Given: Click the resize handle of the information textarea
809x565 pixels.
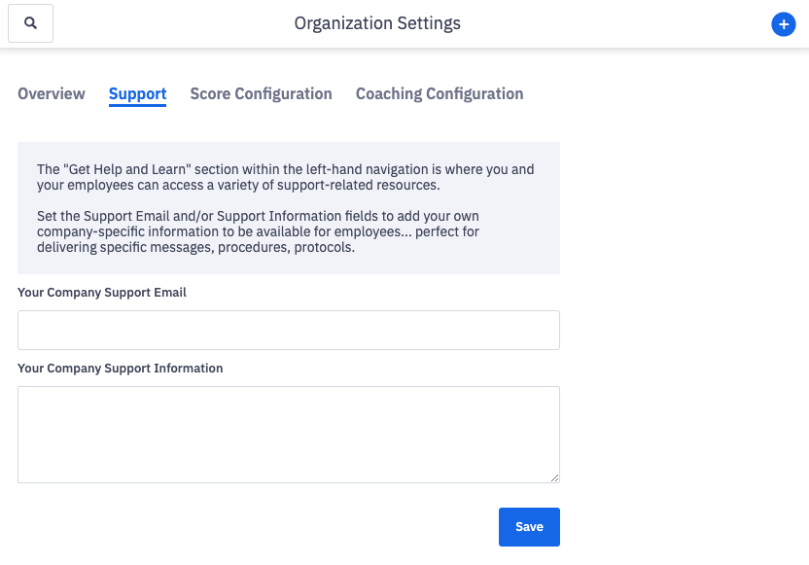Looking at the screenshot, I should pyautogui.click(x=554, y=476).
